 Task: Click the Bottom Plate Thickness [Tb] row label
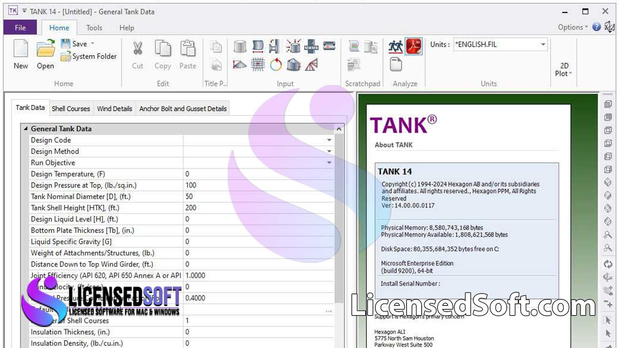(x=82, y=230)
